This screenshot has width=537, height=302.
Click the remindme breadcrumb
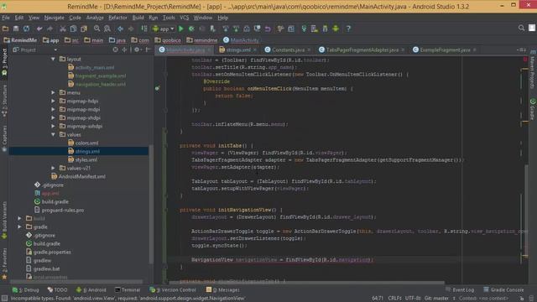pos(202,40)
